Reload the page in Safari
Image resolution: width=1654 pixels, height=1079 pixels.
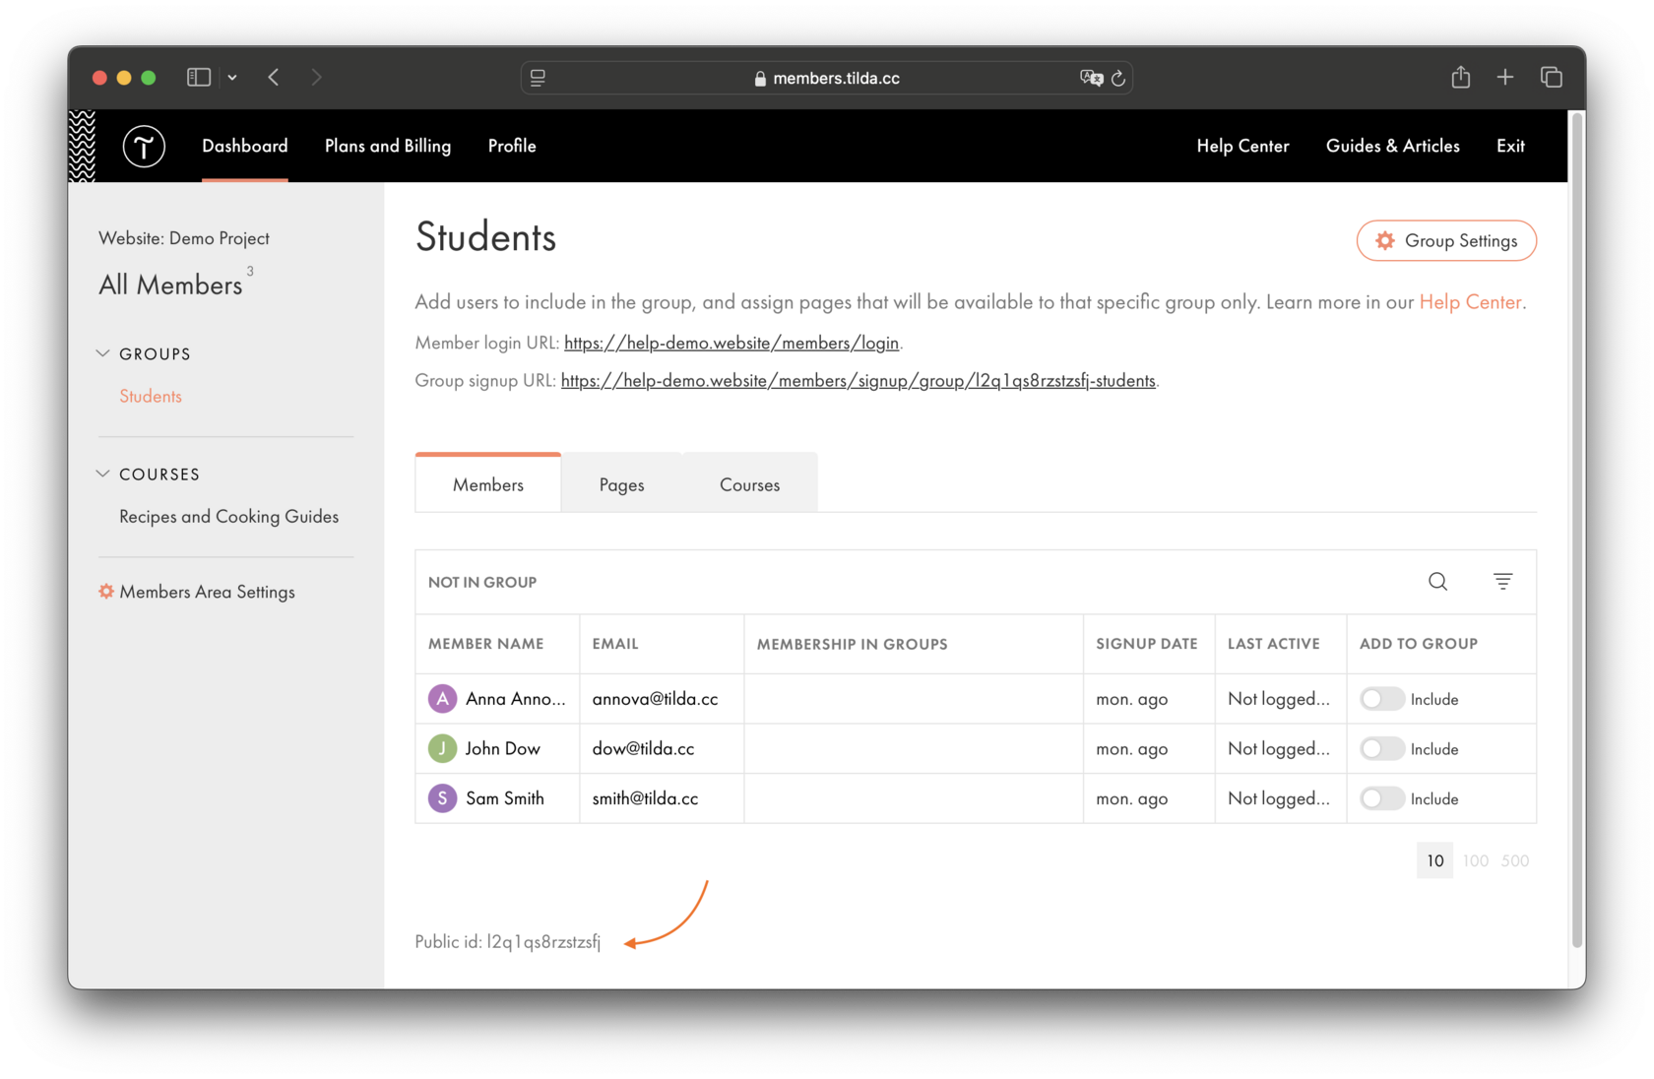click(1118, 78)
